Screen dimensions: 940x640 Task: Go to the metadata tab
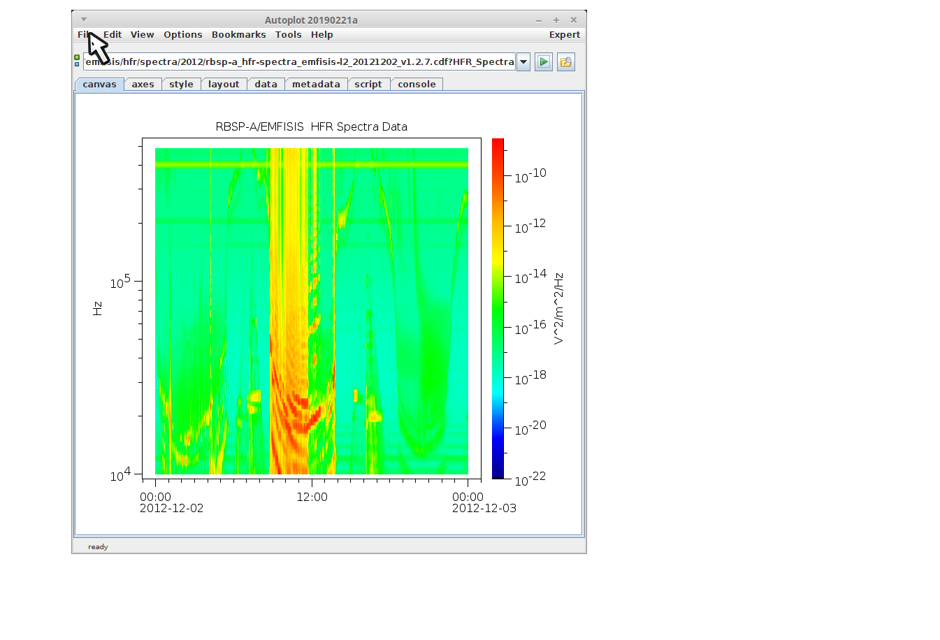click(316, 85)
